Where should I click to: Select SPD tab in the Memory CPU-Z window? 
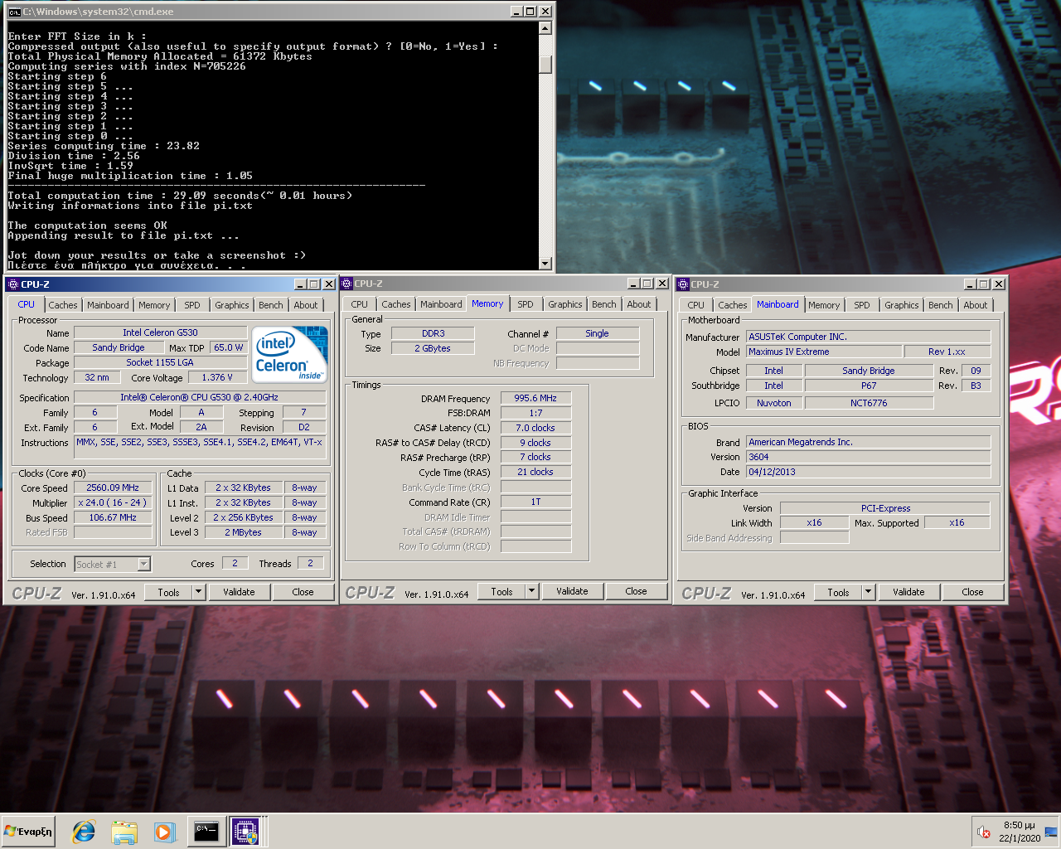526,304
